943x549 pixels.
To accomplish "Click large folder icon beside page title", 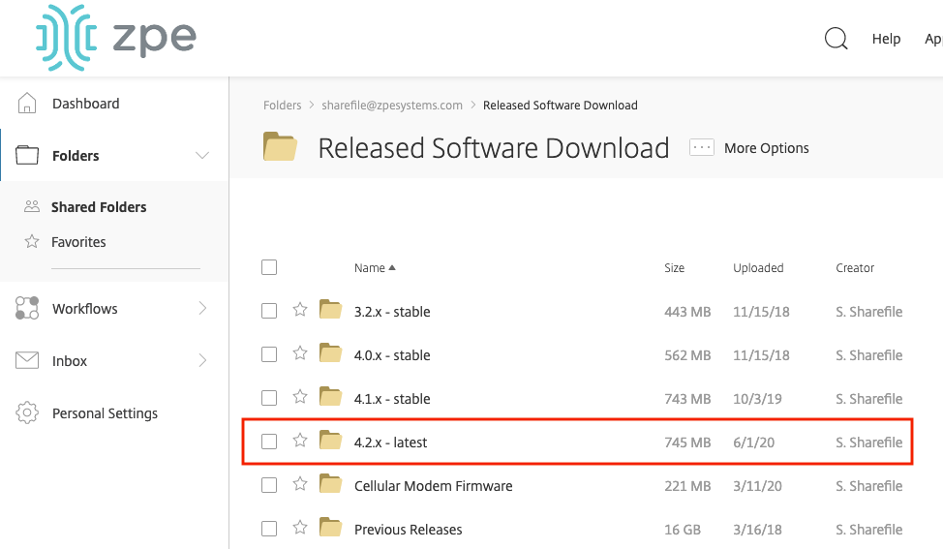I will (x=280, y=146).
